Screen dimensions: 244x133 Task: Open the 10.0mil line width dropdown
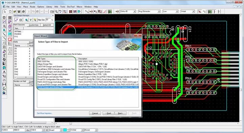pyautogui.click(x=82, y=130)
